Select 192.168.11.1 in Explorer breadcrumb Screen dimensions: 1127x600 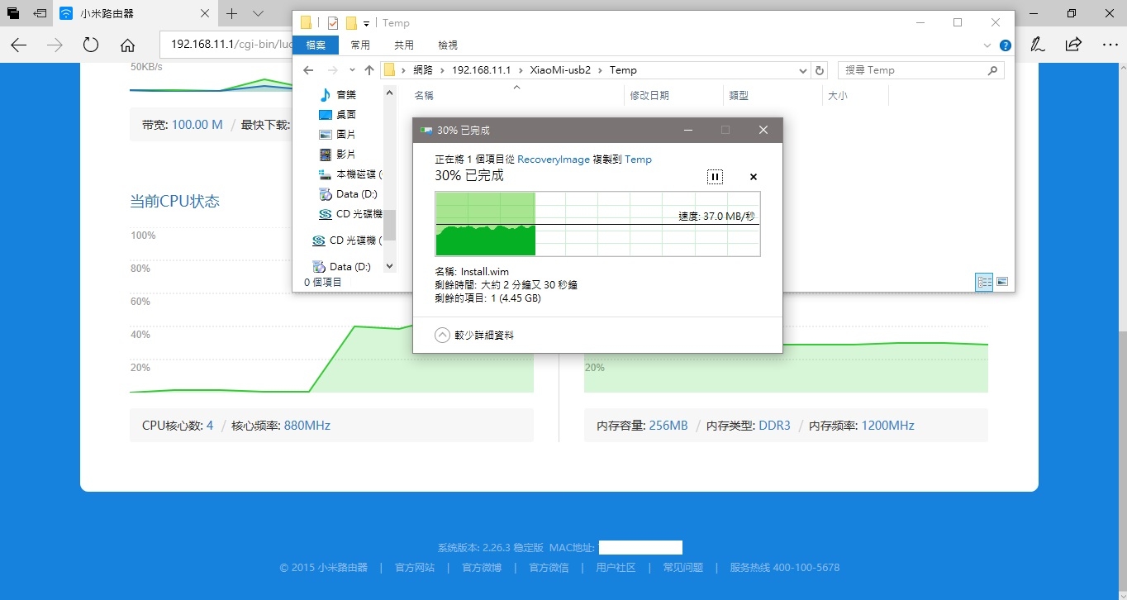pos(482,70)
